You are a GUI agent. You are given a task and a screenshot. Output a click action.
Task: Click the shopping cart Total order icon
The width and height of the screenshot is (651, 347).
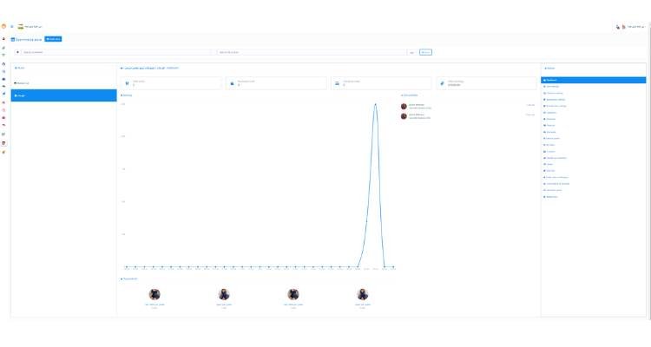[128, 83]
